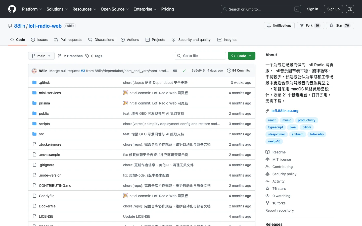View the green checkmark build status
The image size is (362, 226).
pyautogui.click(x=184, y=71)
